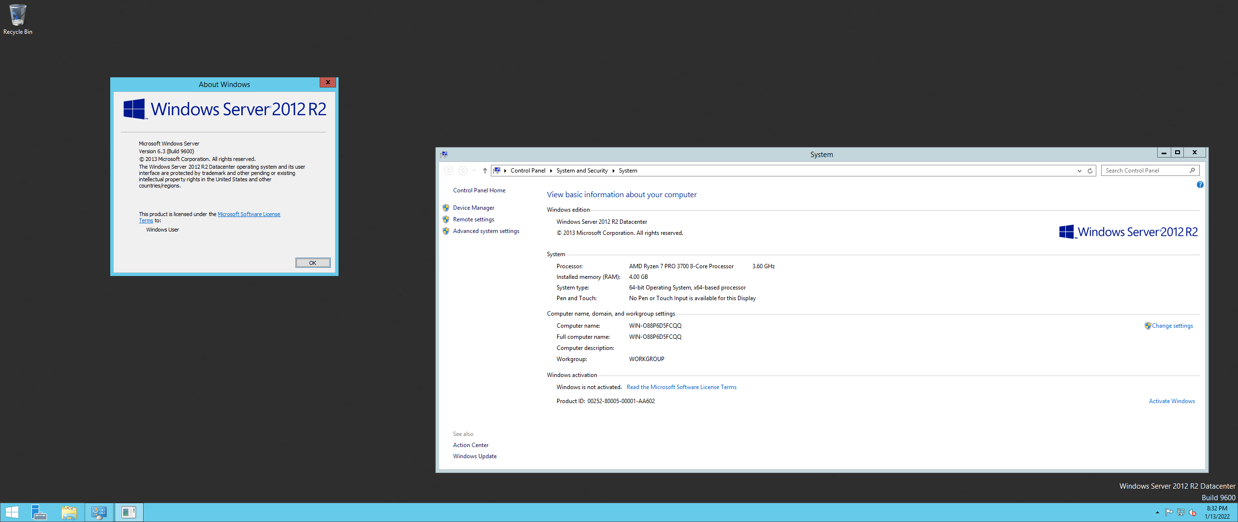Open File Explorer from the taskbar

(69, 512)
